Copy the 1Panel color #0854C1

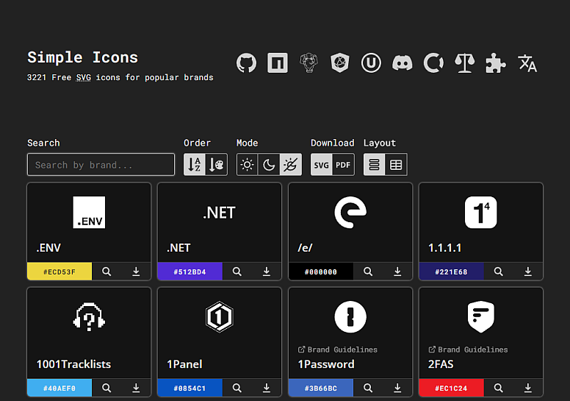pos(190,388)
